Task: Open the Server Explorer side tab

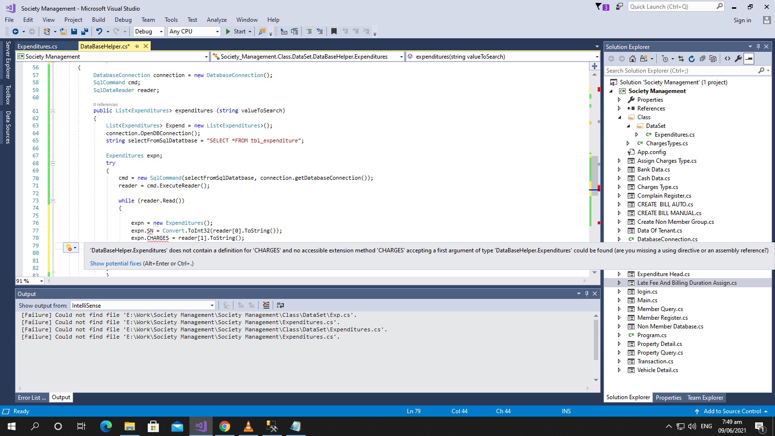Action: tap(8, 60)
